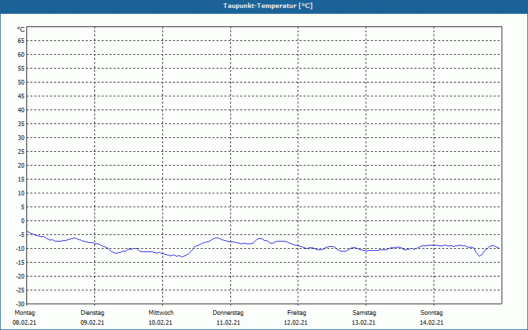Click the 13.02.21 date label
This screenshot has height=330, width=528.
364,323
